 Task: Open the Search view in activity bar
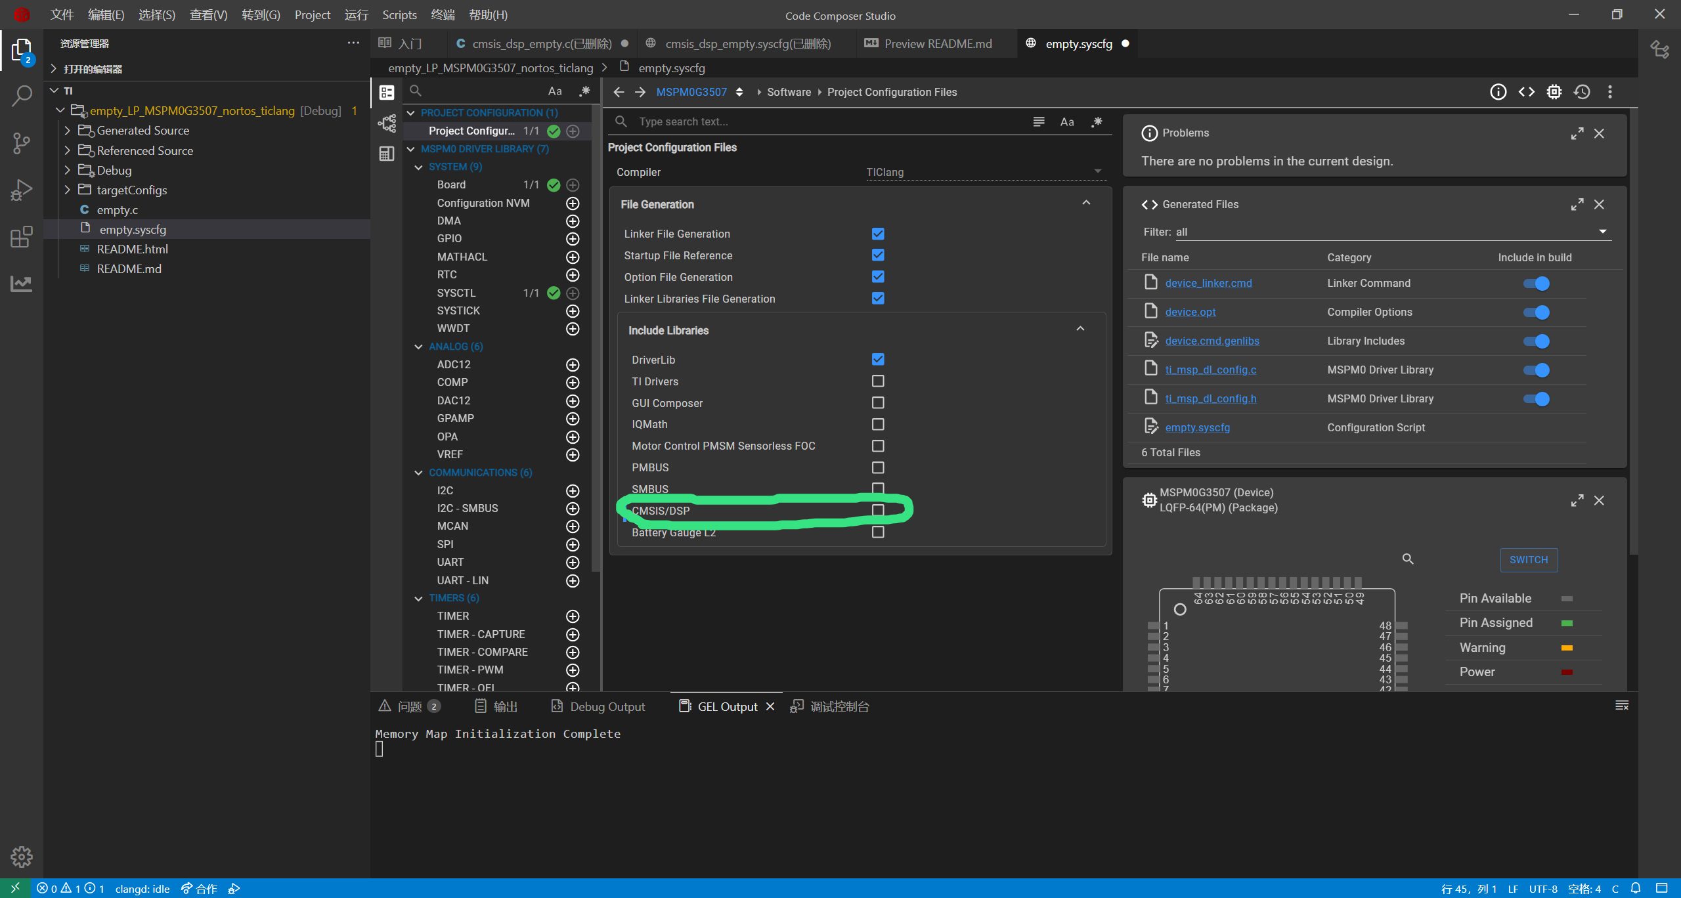(22, 96)
